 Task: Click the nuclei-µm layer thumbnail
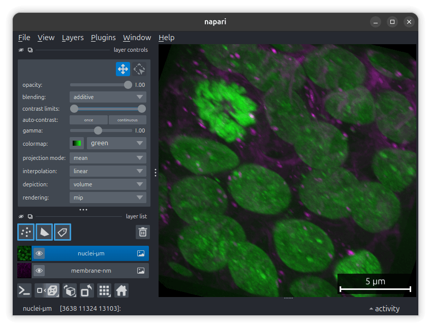24,253
